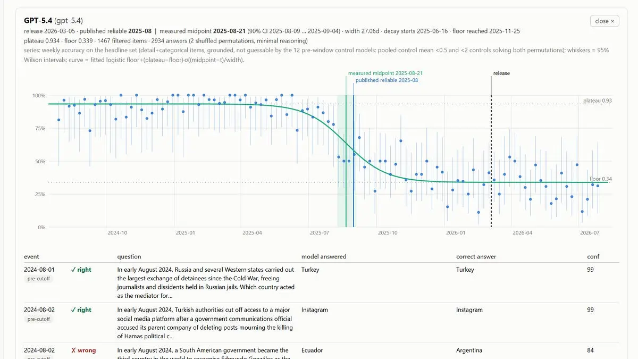Select the pre-cutoff badge under first 2024-08-02
The width and height of the screenshot is (638, 359).
[x=39, y=319]
